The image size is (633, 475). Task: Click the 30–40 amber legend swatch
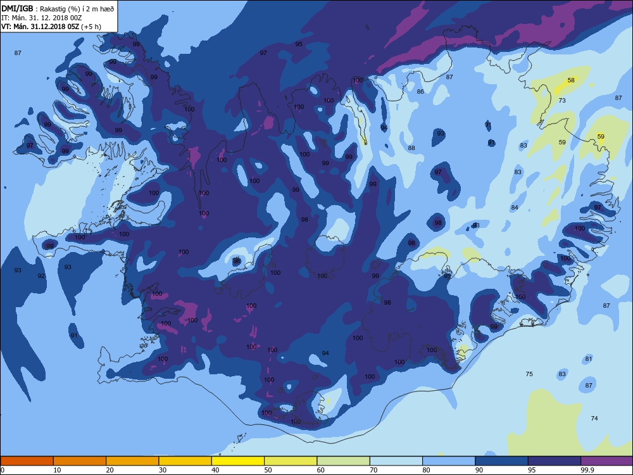185,461
